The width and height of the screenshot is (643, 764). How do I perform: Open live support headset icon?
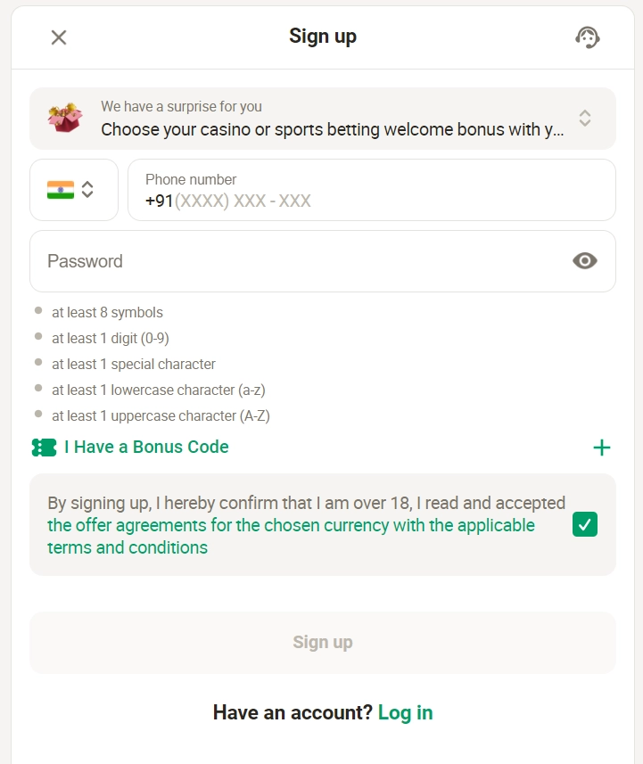click(588, 37)
